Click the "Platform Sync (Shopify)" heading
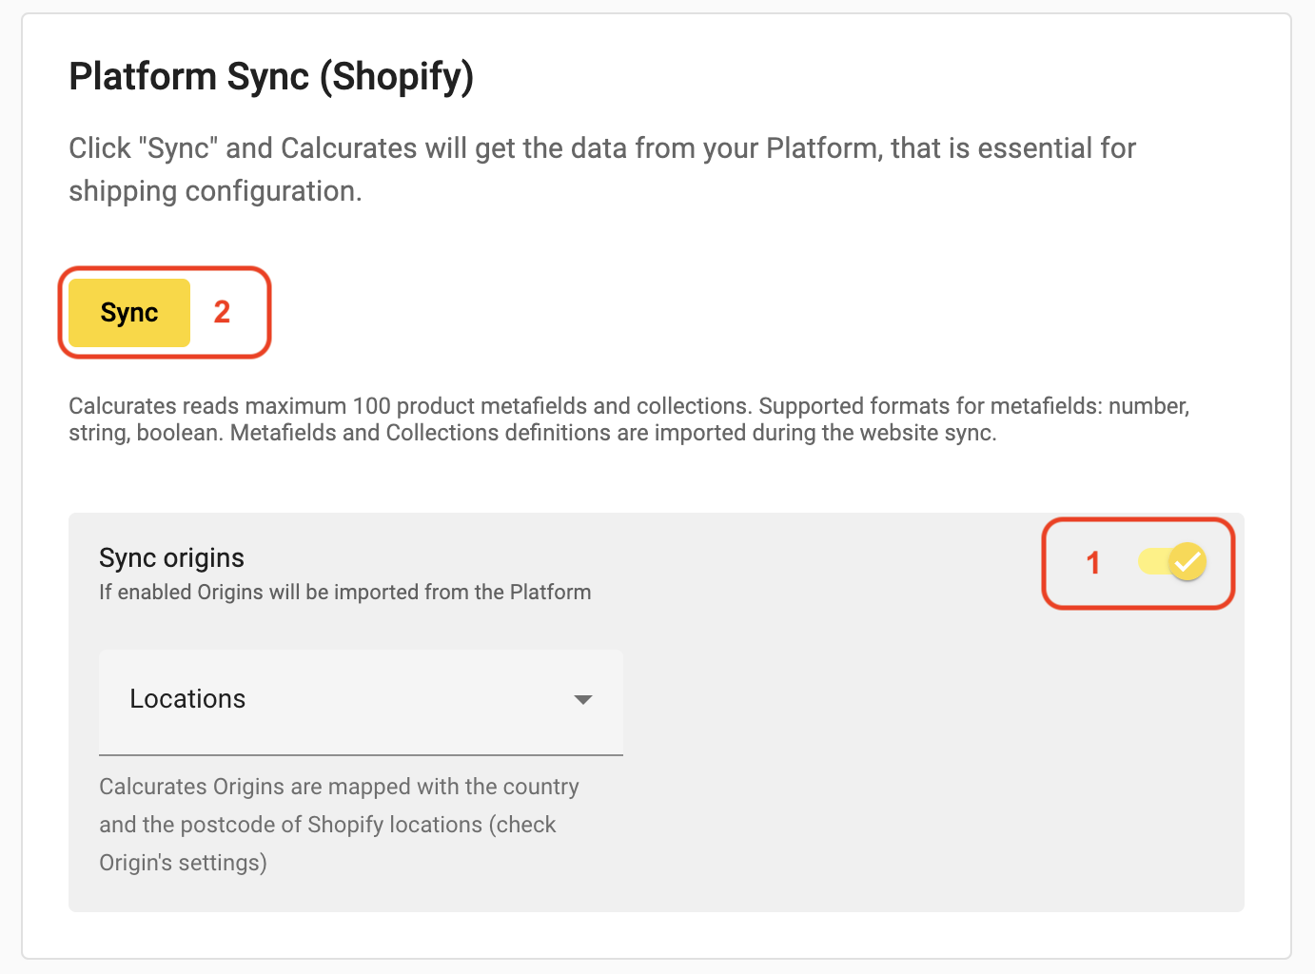The image size is (1315, 974). 271,77
